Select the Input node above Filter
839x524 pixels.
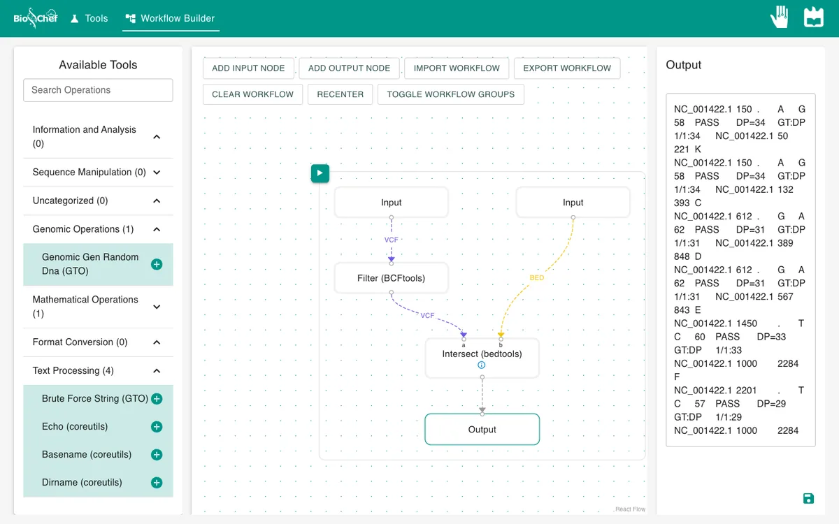tap(392, 203)
